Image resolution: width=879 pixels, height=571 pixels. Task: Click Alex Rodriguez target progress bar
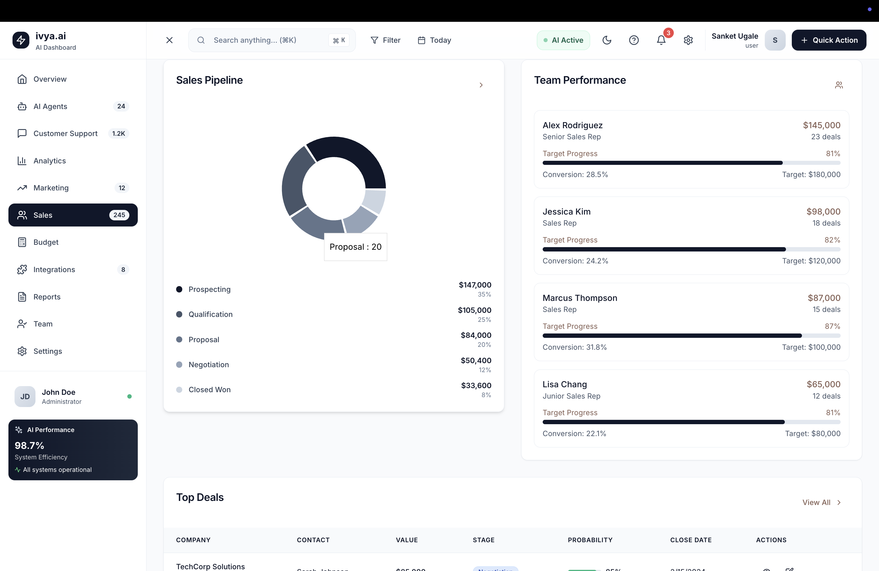click(x=691, y=163)
